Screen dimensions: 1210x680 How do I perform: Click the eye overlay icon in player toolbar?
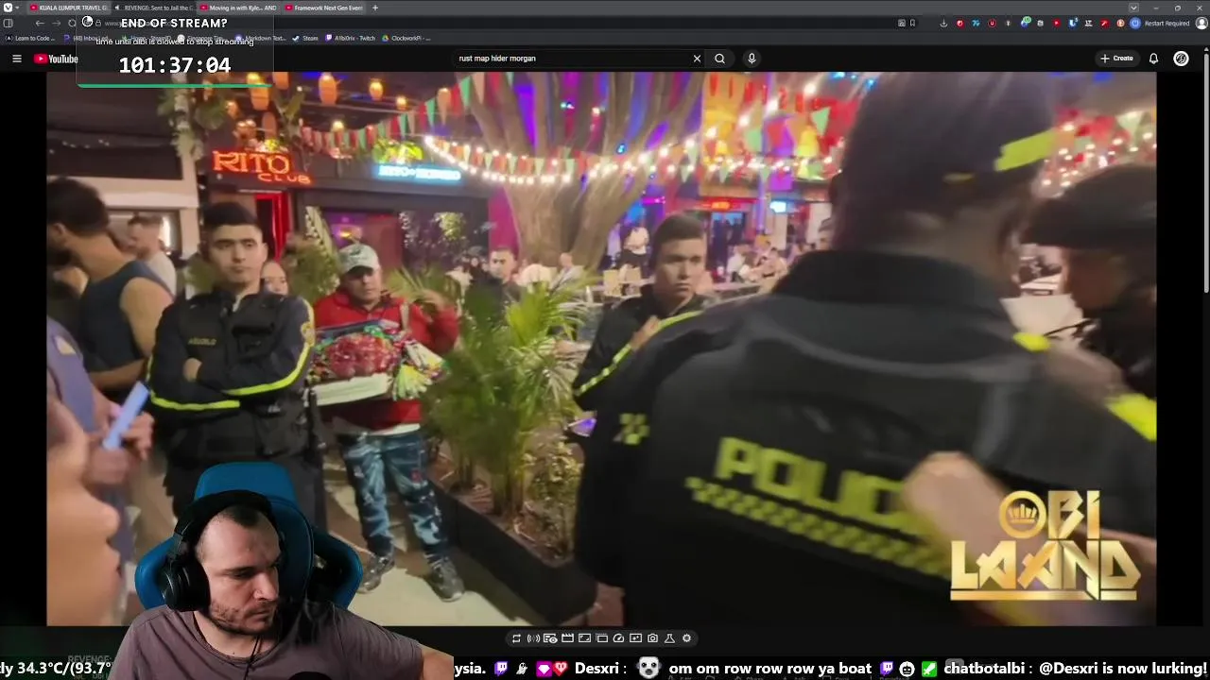(550, 638)
